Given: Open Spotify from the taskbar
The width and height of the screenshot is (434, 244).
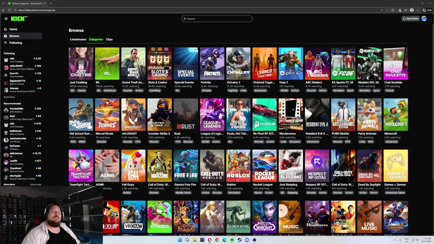Looking at the screenshot, I should [232, 240].
